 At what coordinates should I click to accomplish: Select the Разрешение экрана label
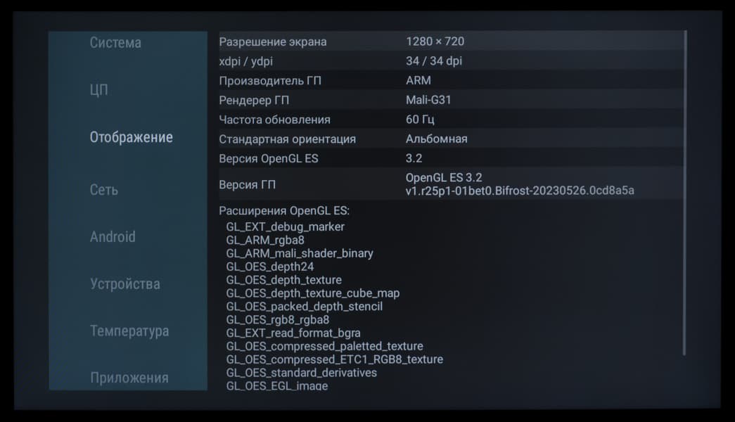click(x=273, y=41)
